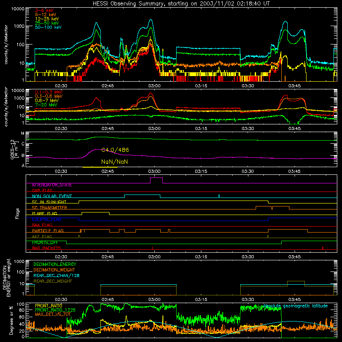The height and width of the screenshot is (342, 342).
Task: Select the 25-50 keV legend label
Action: (47, 23)
